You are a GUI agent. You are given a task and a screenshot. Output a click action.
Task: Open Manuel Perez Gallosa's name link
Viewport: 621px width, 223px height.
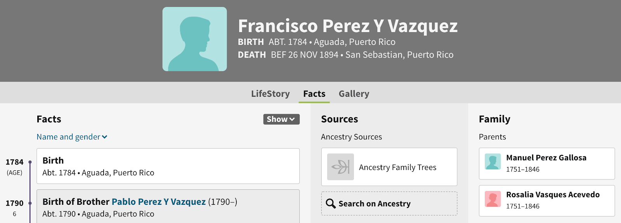(x=546, y=158)
